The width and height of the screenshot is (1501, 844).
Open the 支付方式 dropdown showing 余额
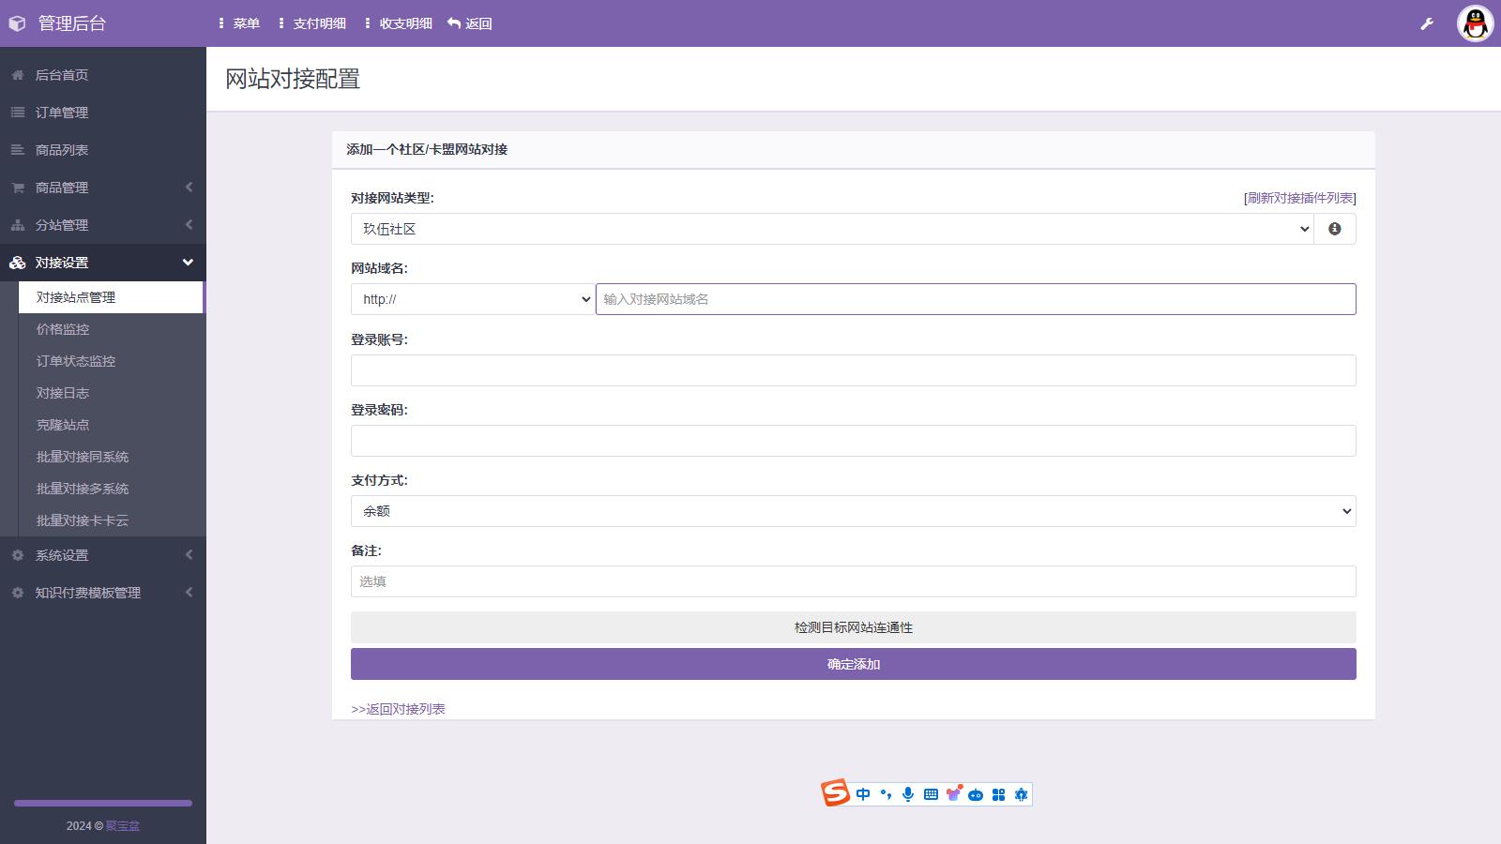[853, 511]
